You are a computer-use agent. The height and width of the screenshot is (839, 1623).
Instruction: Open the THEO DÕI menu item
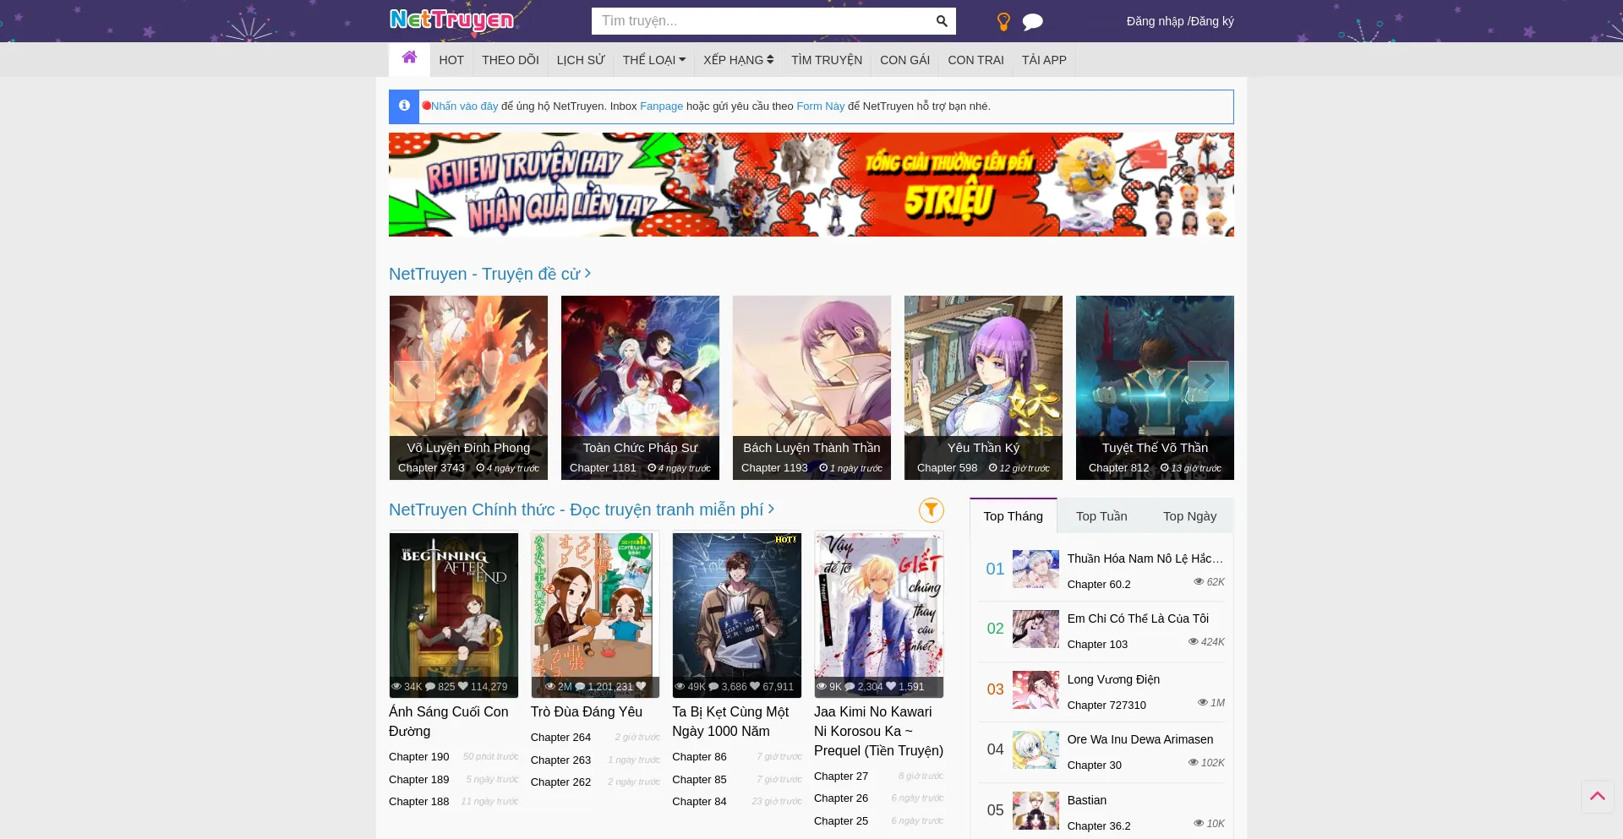pos(511,60)
